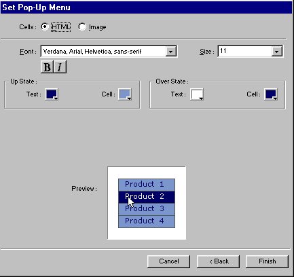Toggle the Italic formatting button
This screenshot has height=277, width=294.
pyautogui.click(x=60, y=67)
